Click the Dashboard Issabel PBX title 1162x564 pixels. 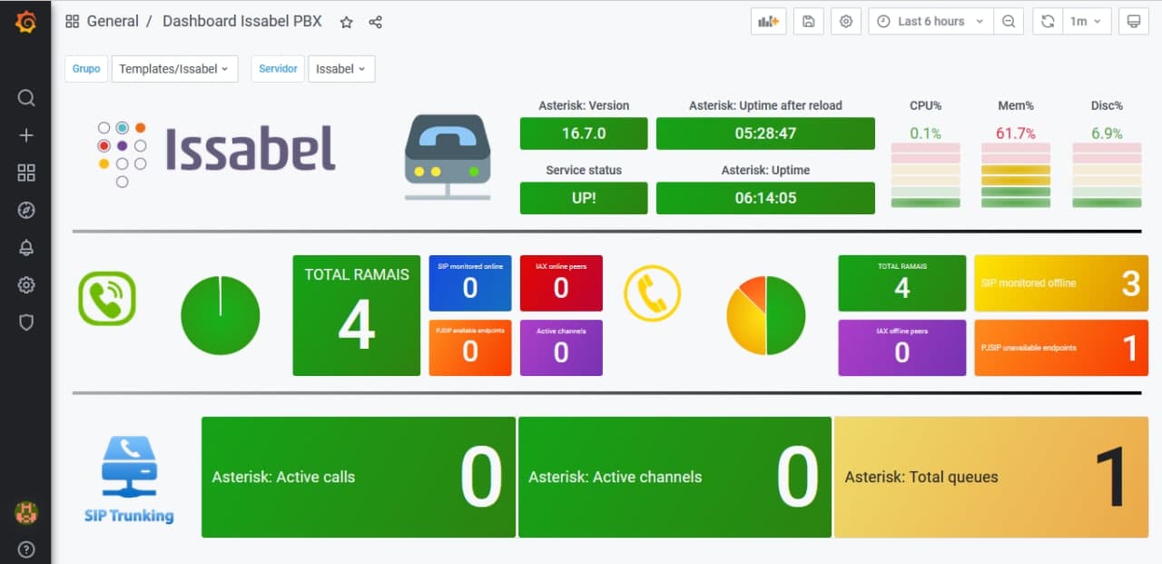[242, 21]
